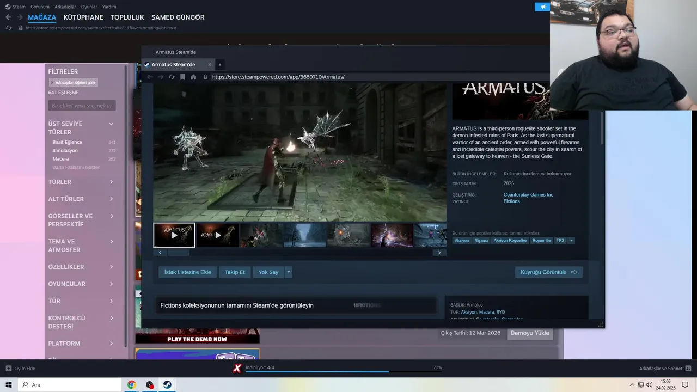Screen dimensions: 697x392
Task: Open the Fictions publisher link
Action: 511,201
